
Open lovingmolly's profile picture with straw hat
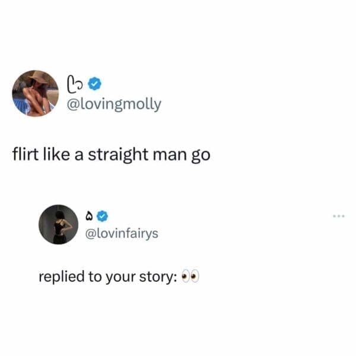point(35,94)
